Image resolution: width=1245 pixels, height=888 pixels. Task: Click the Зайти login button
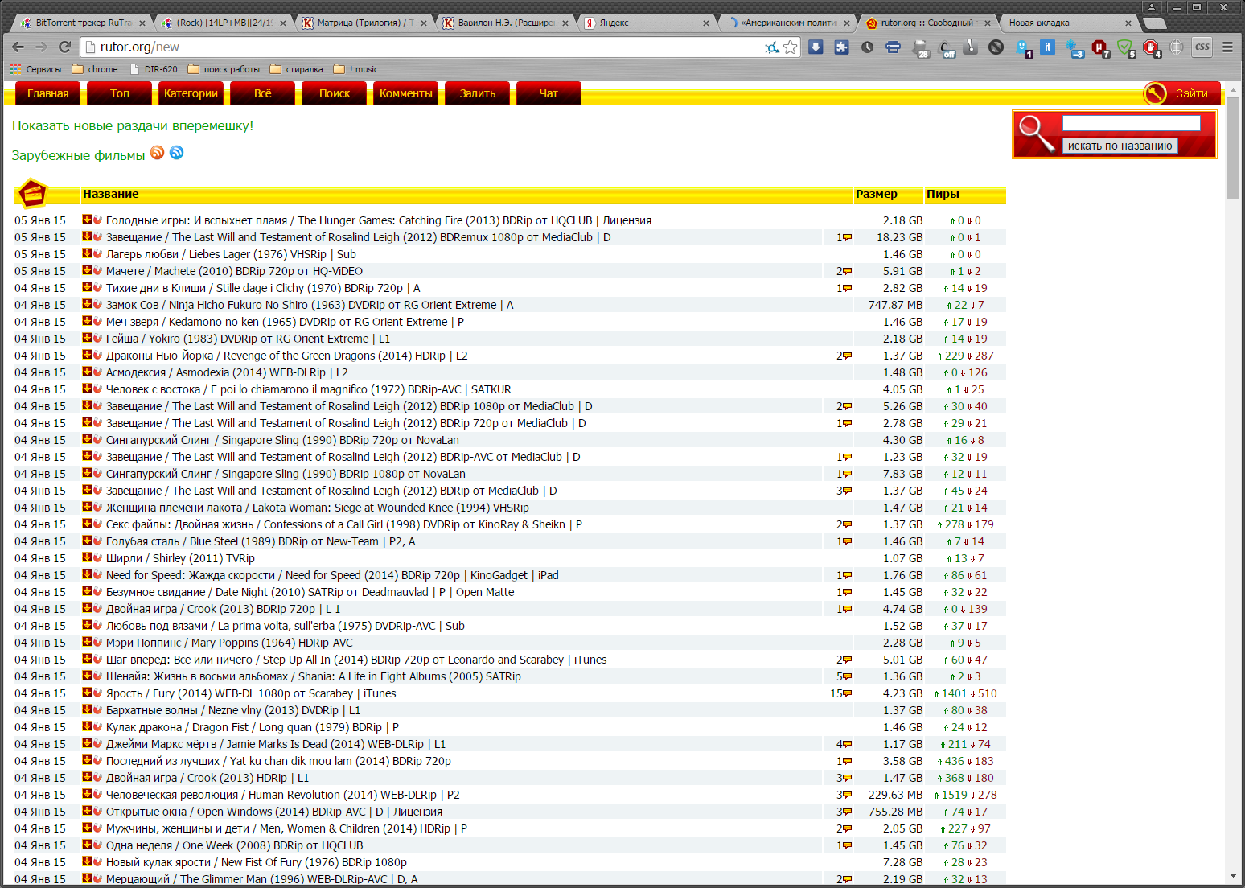click(1182, 93)
